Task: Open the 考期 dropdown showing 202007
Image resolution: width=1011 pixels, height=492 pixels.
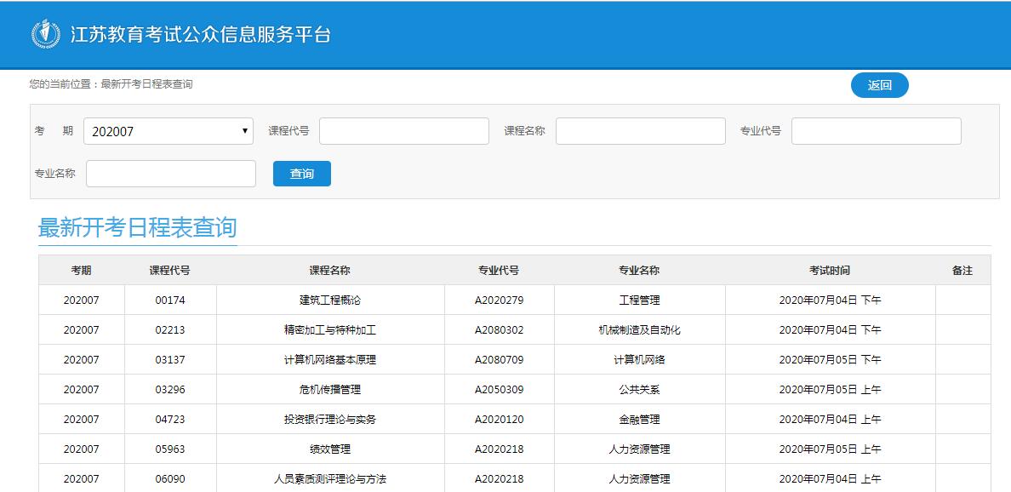Action: (x=168, y=131)
